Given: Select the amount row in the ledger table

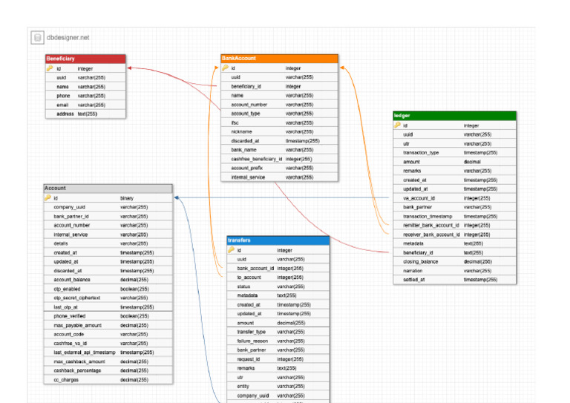Looking at the screenshot, I should tap(454, 162).
